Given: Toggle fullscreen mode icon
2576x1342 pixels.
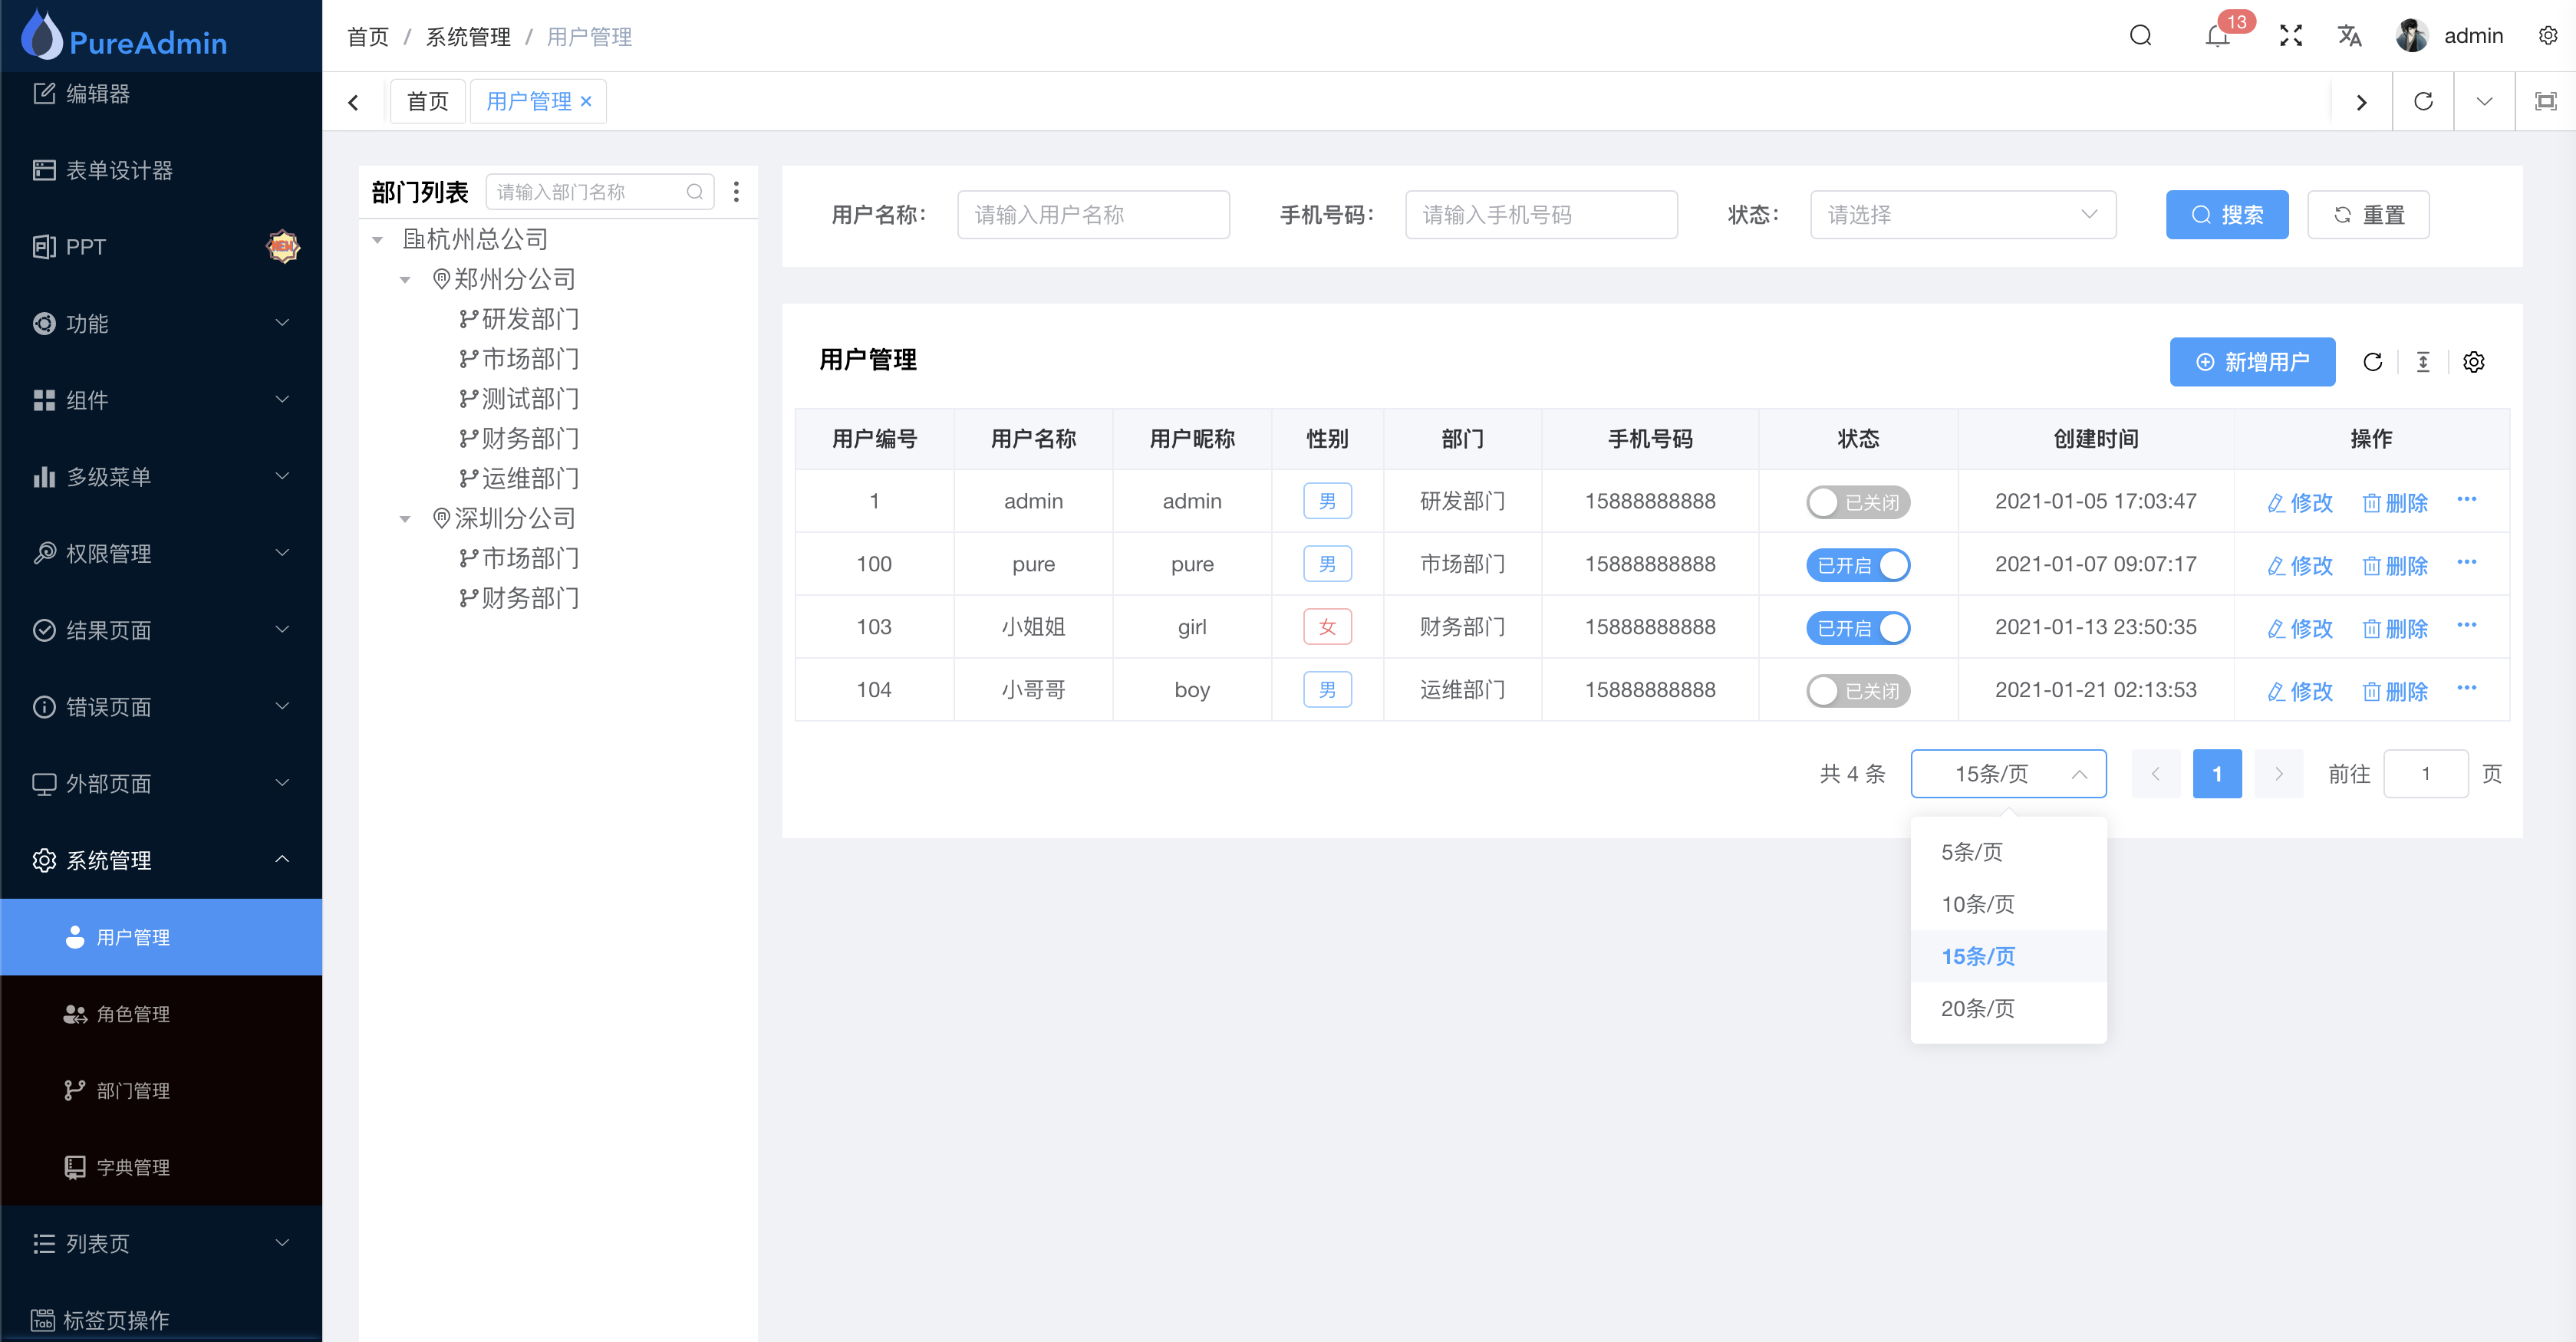Looking at the screenshot, I should click(2290, 35).
